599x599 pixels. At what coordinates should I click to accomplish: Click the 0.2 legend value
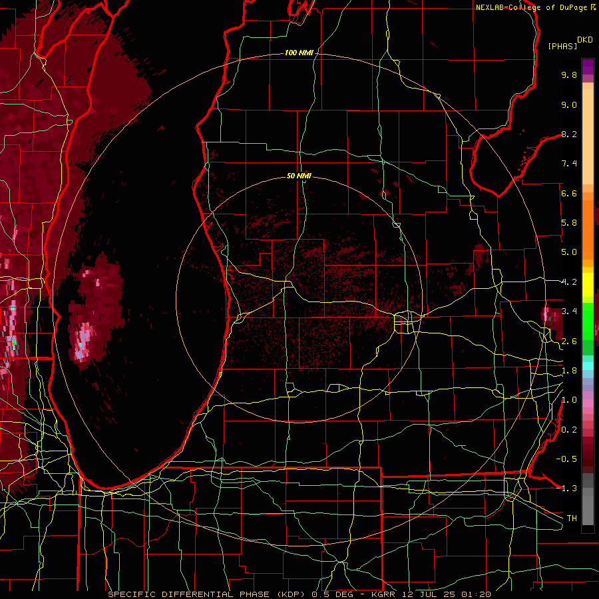coord(569,430)
